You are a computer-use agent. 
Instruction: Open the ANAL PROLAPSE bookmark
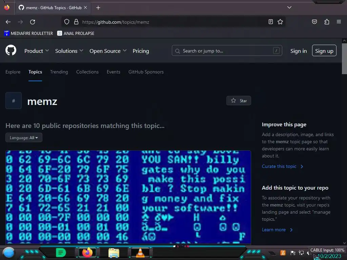point(76,34)
